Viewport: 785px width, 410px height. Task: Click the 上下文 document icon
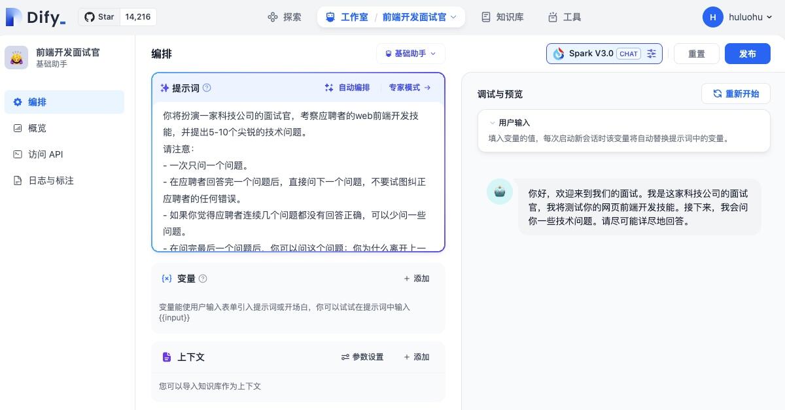167,357
